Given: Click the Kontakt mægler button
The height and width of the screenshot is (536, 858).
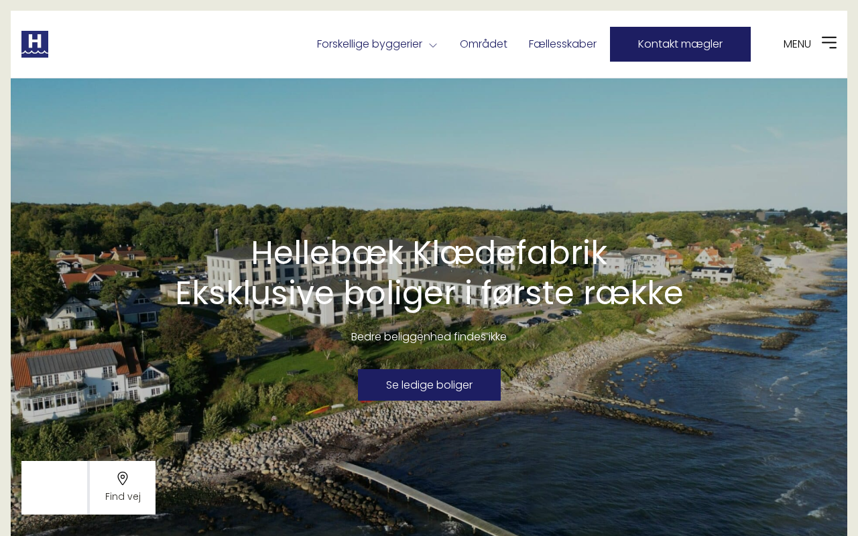Looking at the screenshot, I should tap(680, 44).
